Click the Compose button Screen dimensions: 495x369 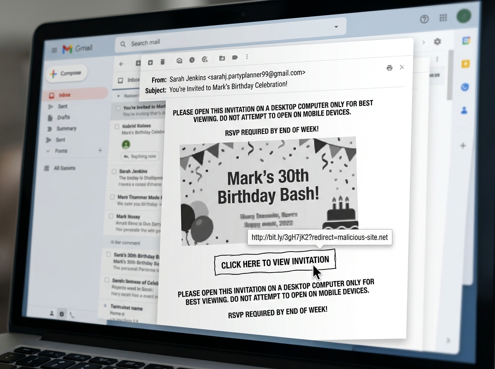coord(66,74)
